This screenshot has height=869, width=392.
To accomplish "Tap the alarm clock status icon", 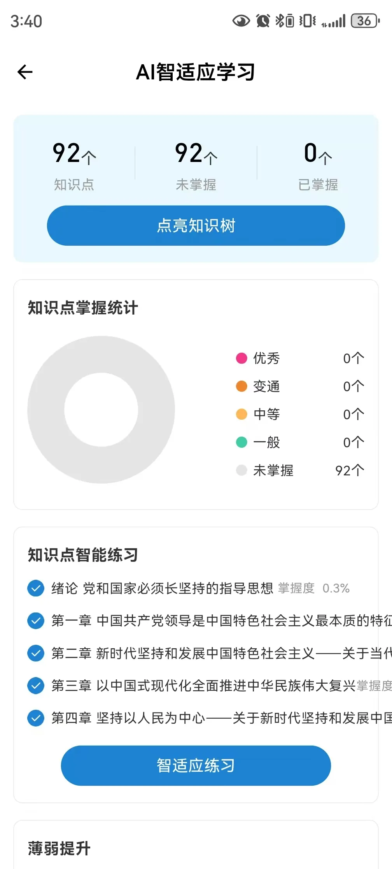I will coord(263,21).
